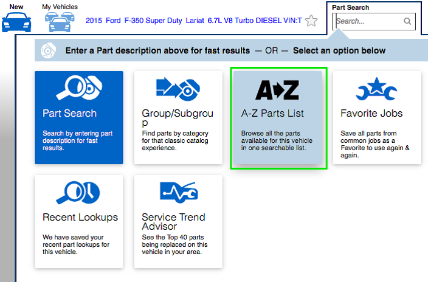Click the A-Z Parts List icon
Image resolution: width=428 pixels, height=282 pixels.
point(277,90)
